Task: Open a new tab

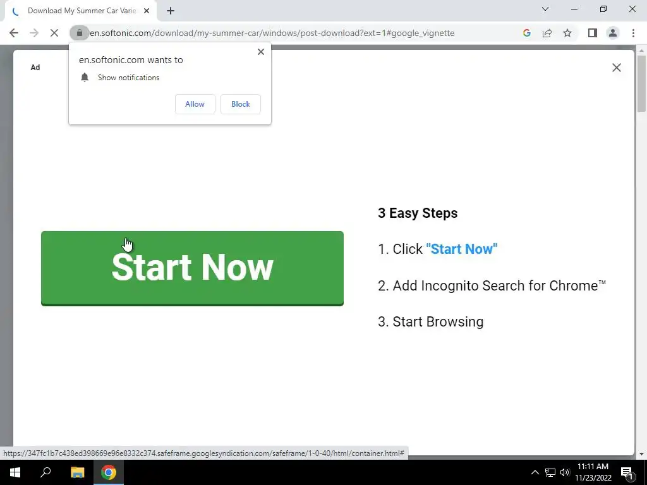Action: (171, 11)
